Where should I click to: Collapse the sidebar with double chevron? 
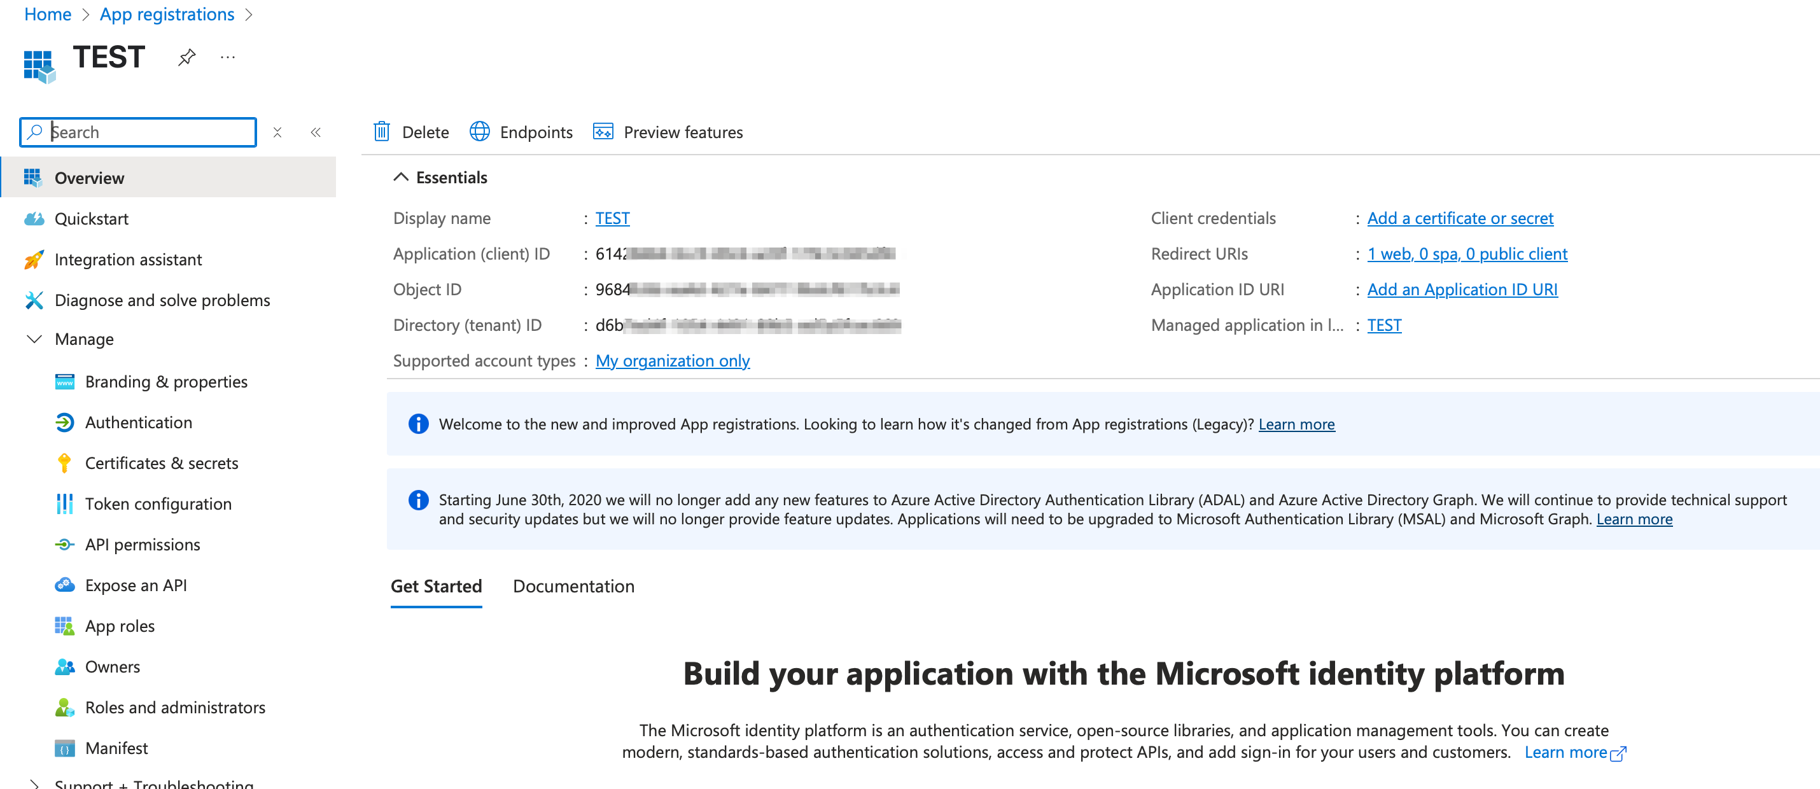coord(316,132)
